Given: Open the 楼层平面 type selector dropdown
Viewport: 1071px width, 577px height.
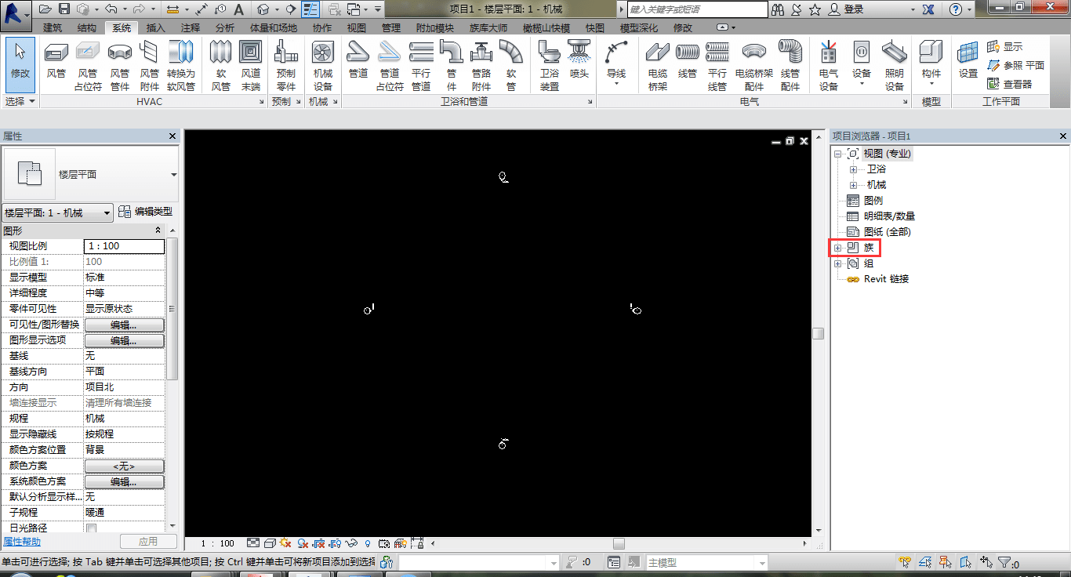Looking at the screenshot, I should pos(174,175).
